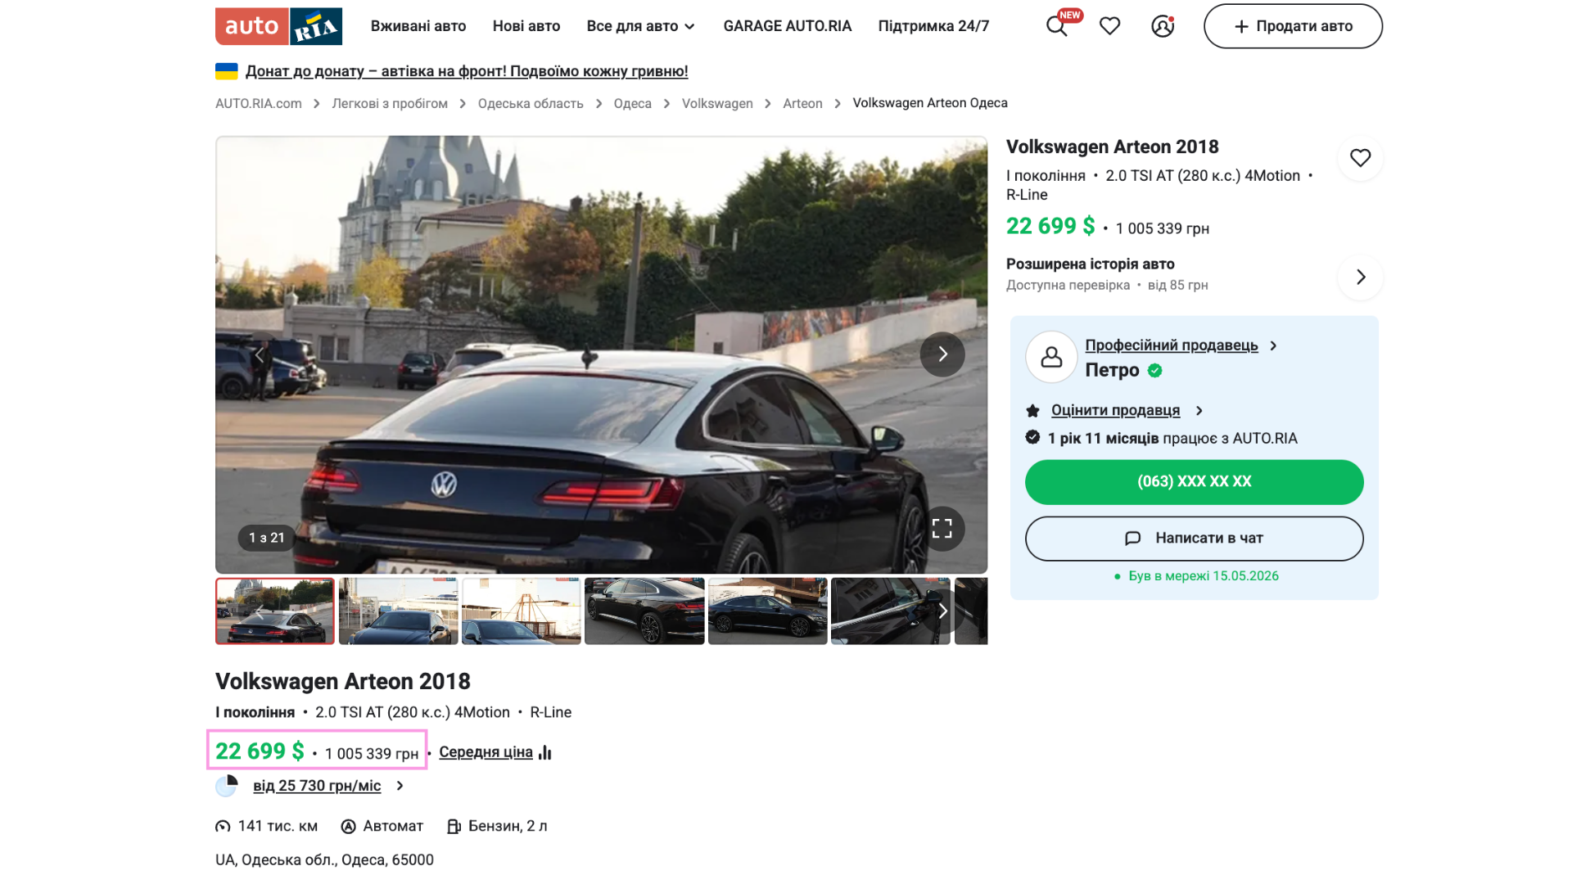Open Оцінити продавця link
1572x884 pixels.
(x=1115, y=411)
